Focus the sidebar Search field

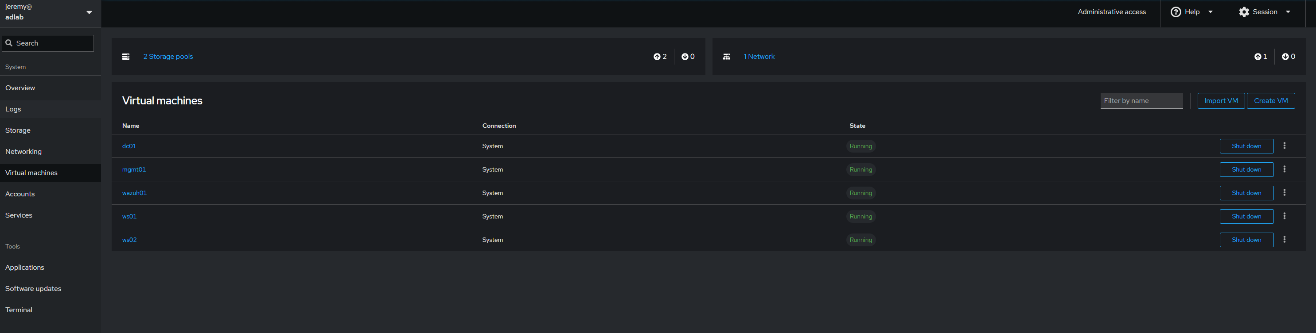coord(48,43)
